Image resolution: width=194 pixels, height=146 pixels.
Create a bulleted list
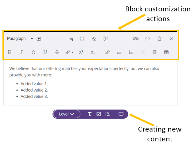pyautogui.click(x=119, y=52)
